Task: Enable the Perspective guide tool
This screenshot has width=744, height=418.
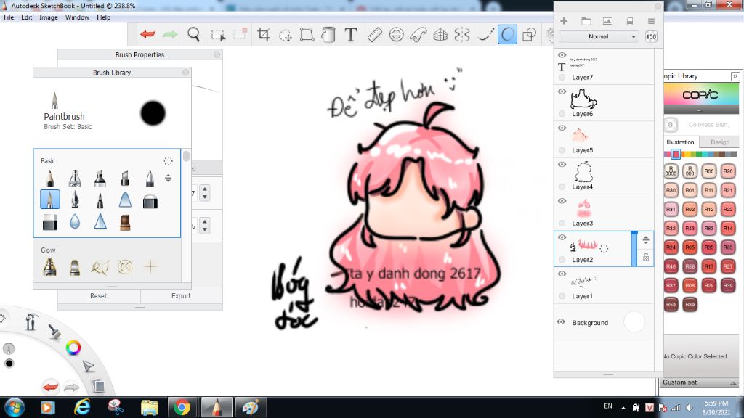Action: tap(440, 35)
